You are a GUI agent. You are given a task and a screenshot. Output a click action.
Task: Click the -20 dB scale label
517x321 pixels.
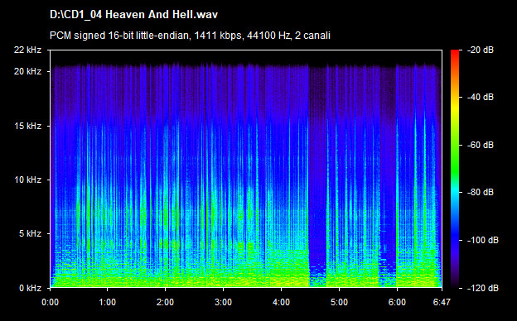pos(481,50)
